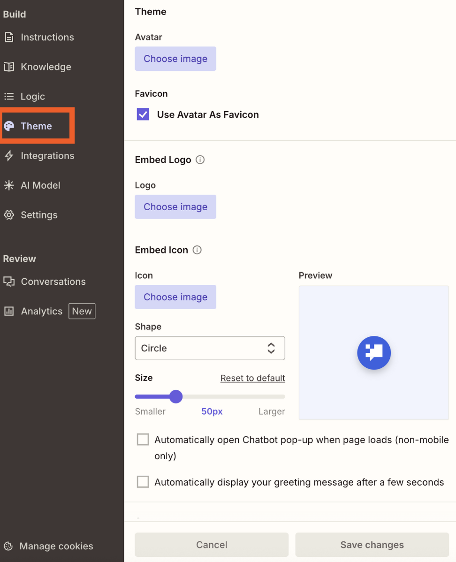Screen dimensions: 456x562
Task: Click Reset to default link
Action: tap(252, 378)
